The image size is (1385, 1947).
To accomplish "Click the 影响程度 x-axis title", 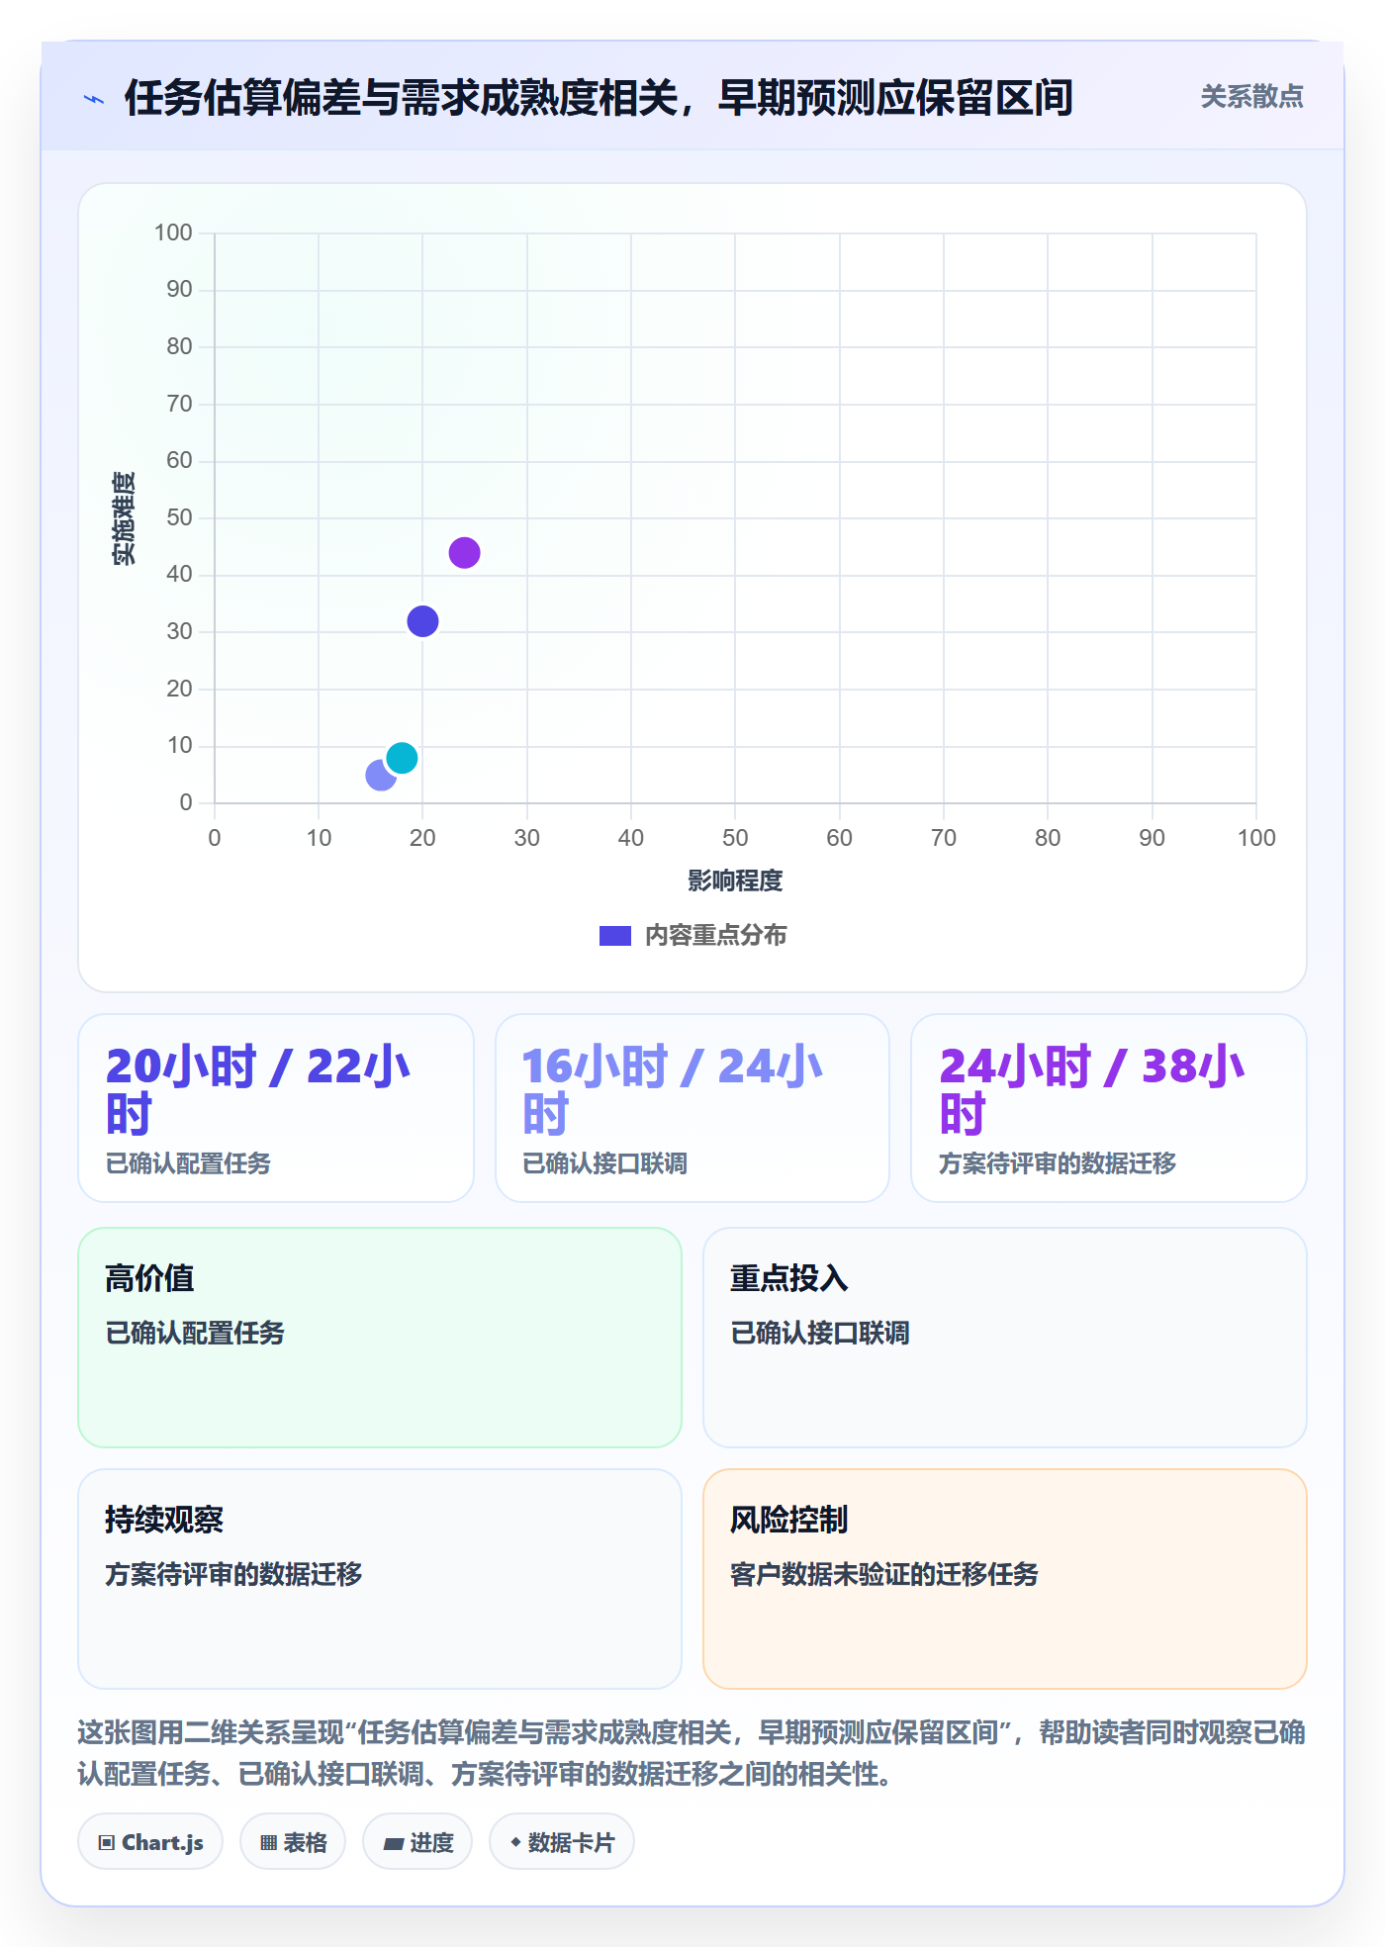I will [735, 881].
